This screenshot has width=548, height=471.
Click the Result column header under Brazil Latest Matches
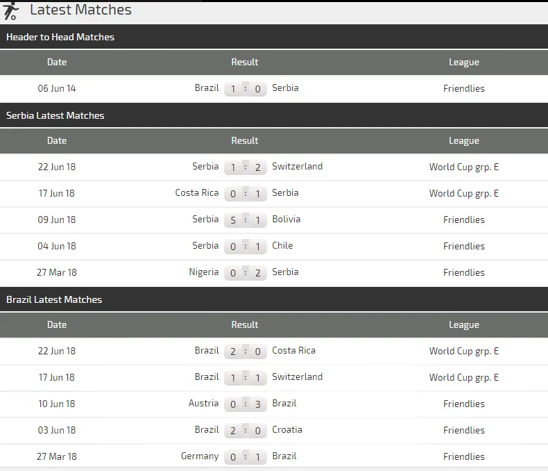click(245, 324)
